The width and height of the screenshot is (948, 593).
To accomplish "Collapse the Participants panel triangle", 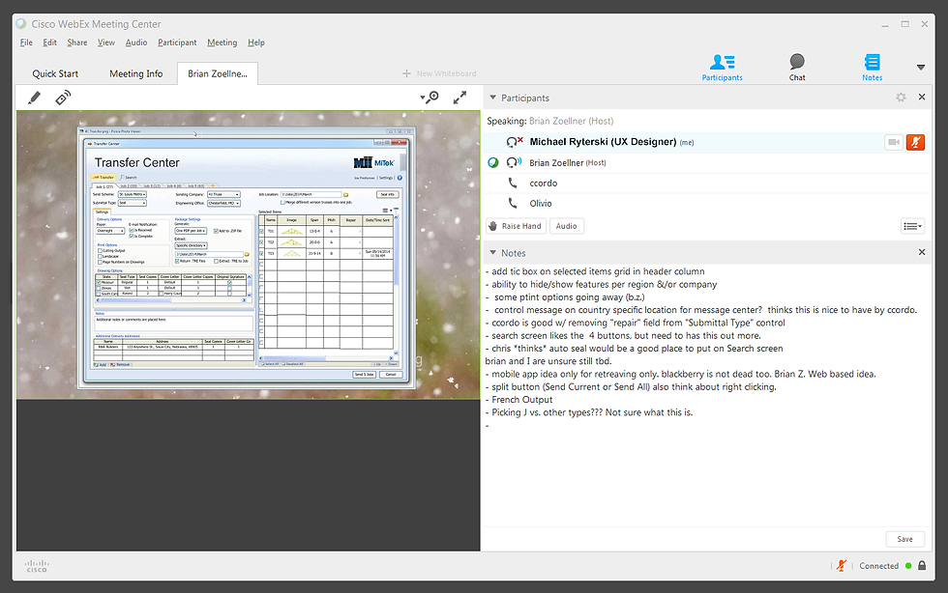I will tap(492, 98).
